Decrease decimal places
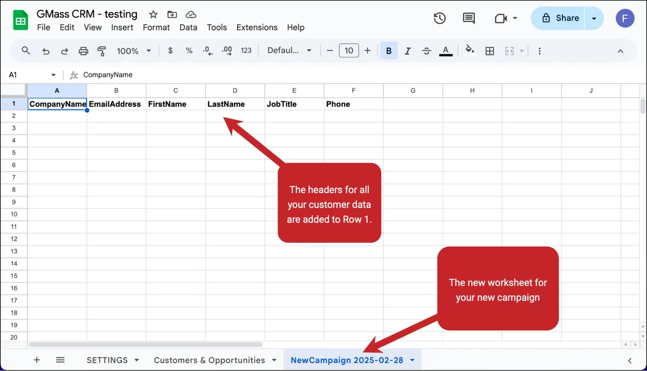The width and height of the screenshot is (647, 371). click(208, 51)
